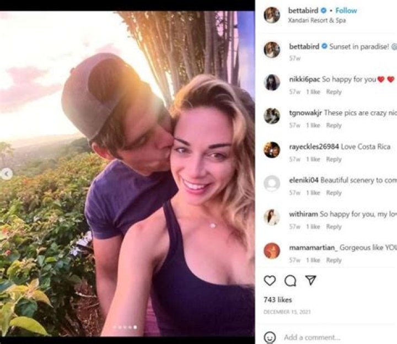Image resolution: width=397 pixels, height=344 pixels.
Task: Follow the bettabird account
Action: point(346,10)
